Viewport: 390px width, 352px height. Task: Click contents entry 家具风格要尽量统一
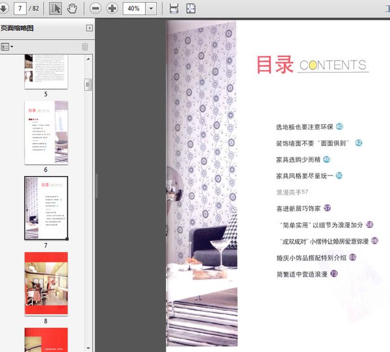304,176
